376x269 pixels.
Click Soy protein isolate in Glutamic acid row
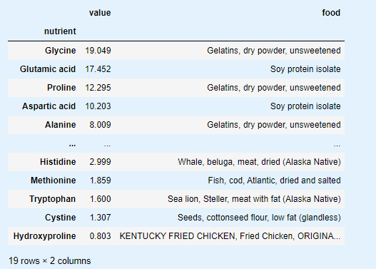(x=305, y=69)
